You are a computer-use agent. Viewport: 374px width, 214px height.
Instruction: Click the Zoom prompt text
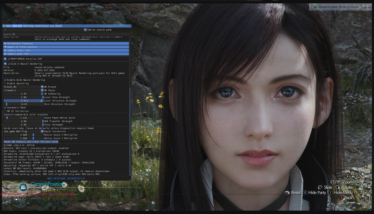click(347, 182)
